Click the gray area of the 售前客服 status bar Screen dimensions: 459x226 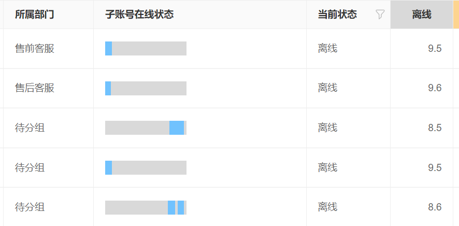tap(149, 48)
